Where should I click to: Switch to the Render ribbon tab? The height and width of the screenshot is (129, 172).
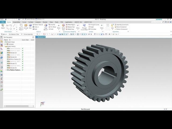pos(45,22)
